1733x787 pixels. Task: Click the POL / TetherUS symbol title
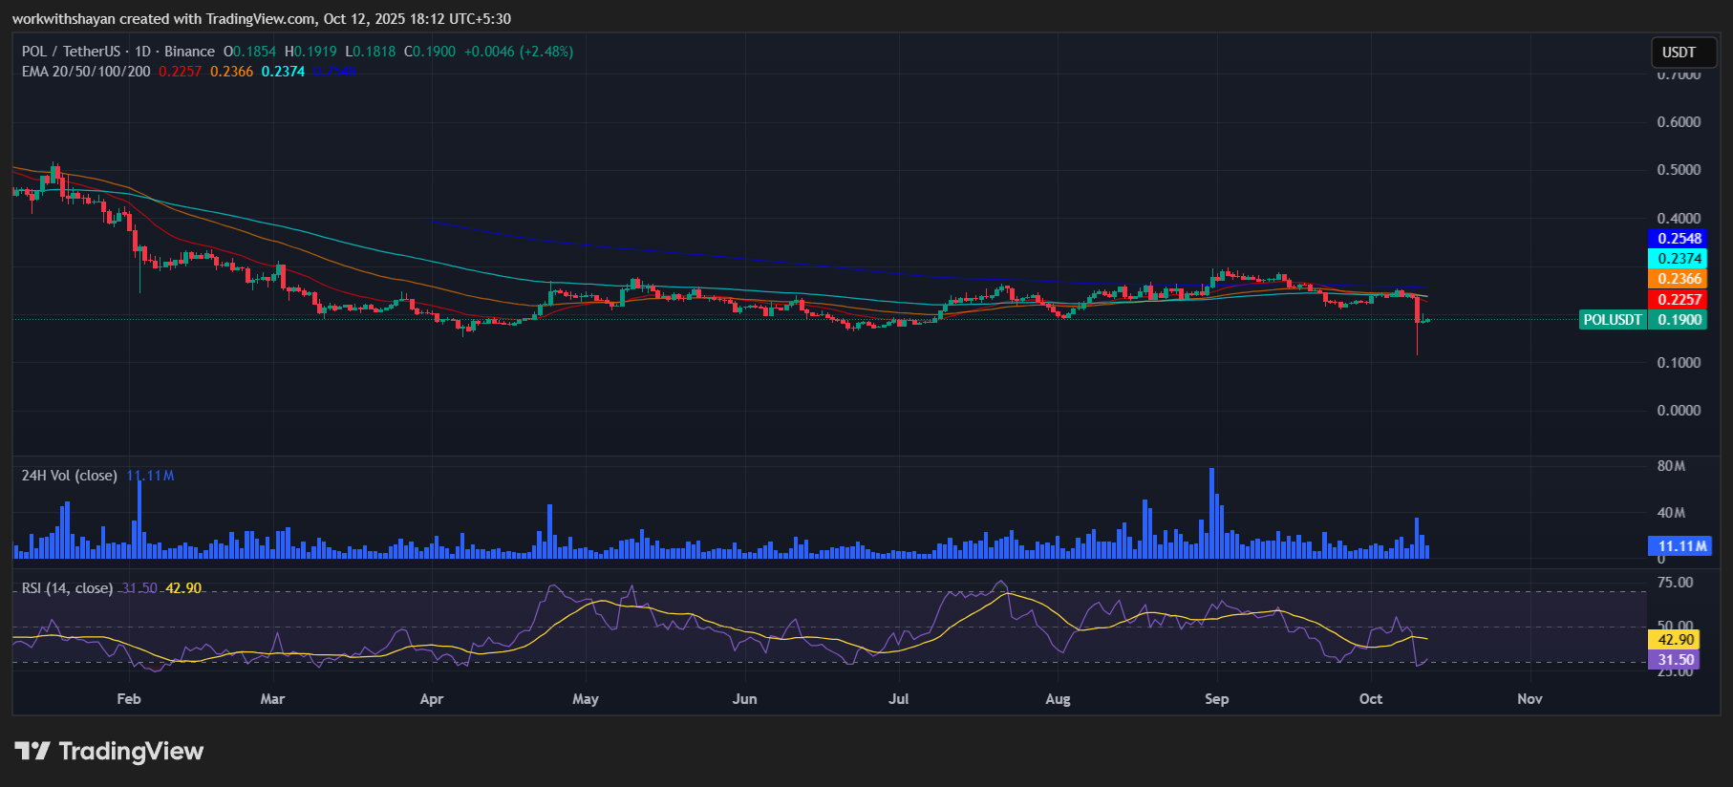[71, 52]
